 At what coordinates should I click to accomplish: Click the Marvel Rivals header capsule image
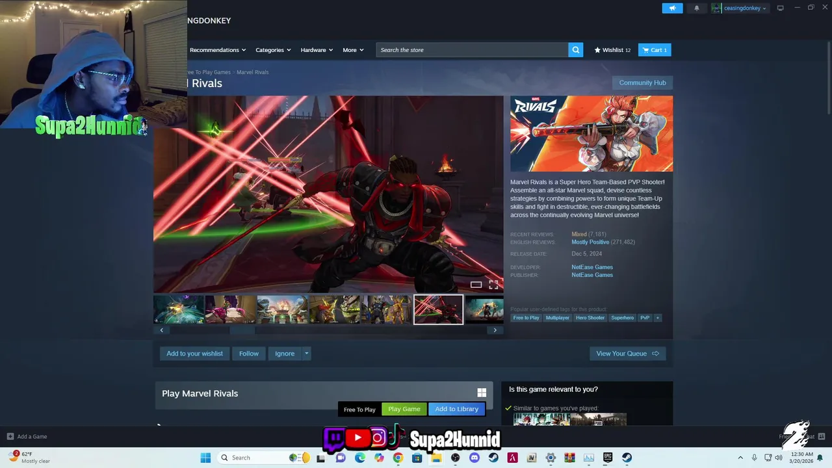pyautogui.click(x=591, y=134)
